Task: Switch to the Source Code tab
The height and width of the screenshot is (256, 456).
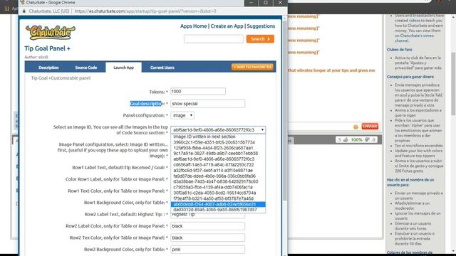Action: click(85, 68)
